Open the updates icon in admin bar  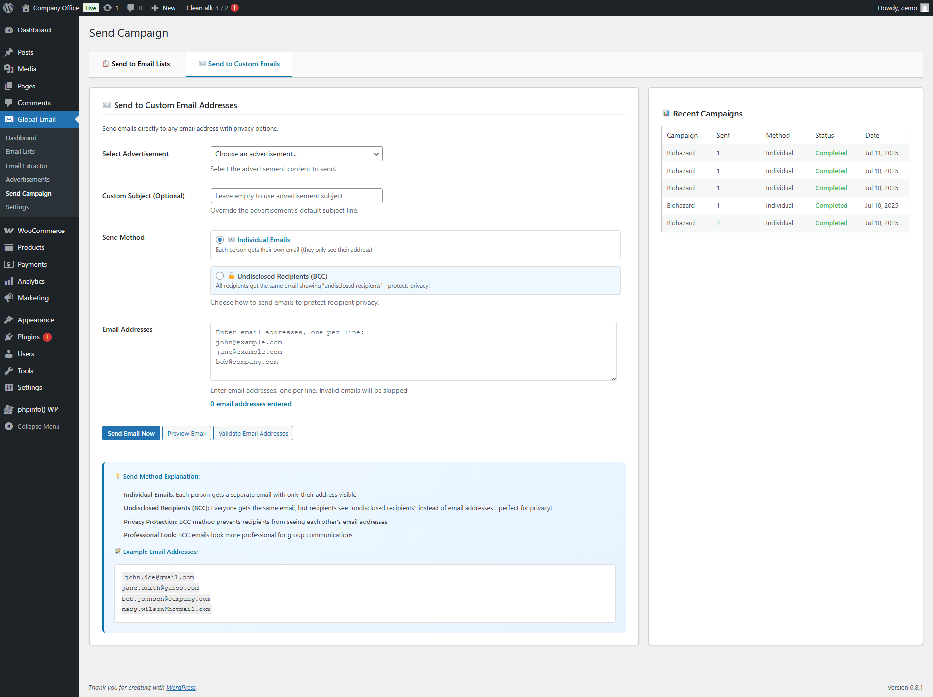click(x=108, y=8)
